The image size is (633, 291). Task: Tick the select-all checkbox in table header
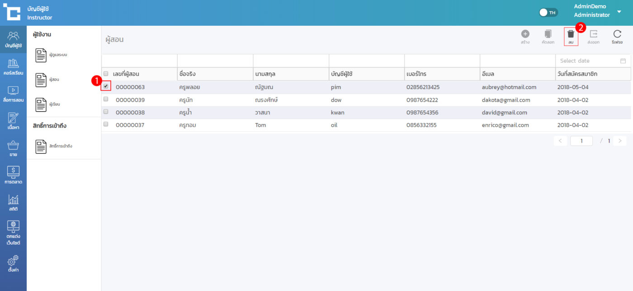[106, 74]
